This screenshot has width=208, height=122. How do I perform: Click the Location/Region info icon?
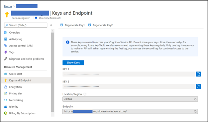(85, 94)
